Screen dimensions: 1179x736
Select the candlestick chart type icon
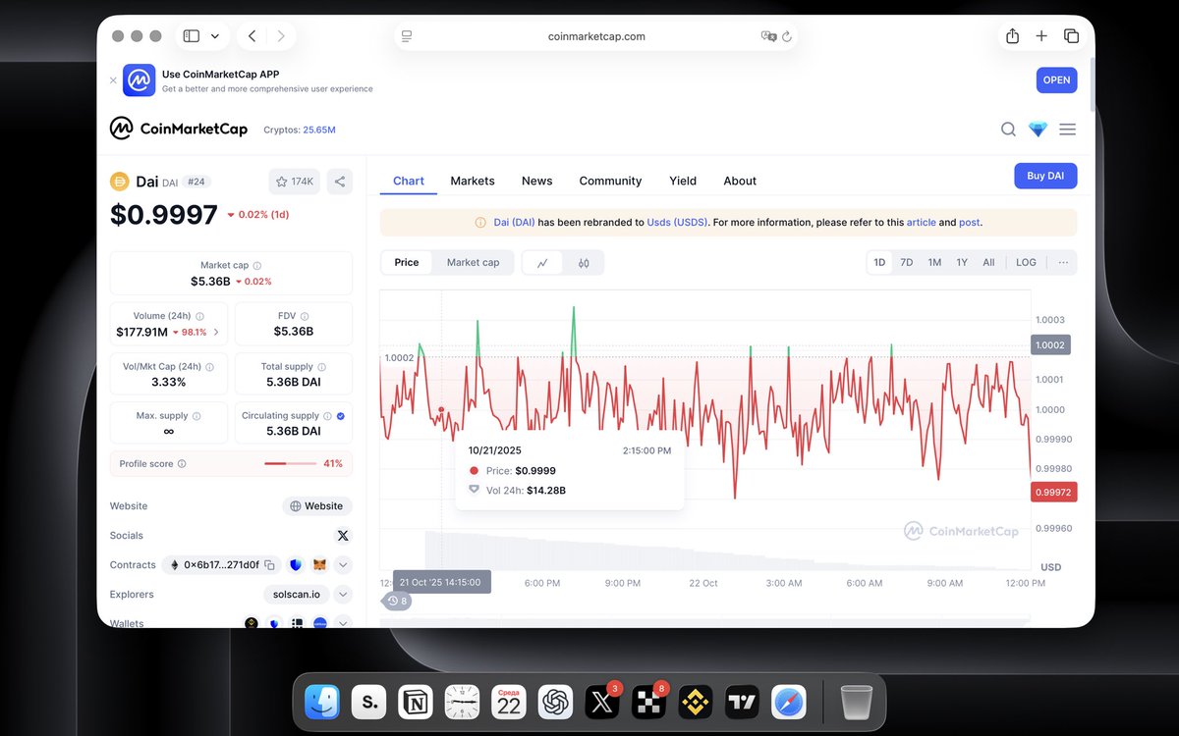point(584,262)
